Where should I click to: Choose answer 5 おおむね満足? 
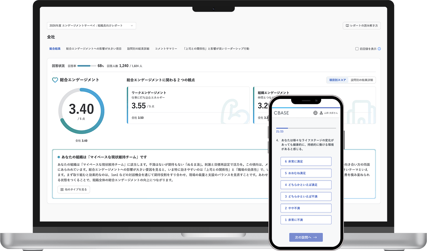[x=306, y=173]
